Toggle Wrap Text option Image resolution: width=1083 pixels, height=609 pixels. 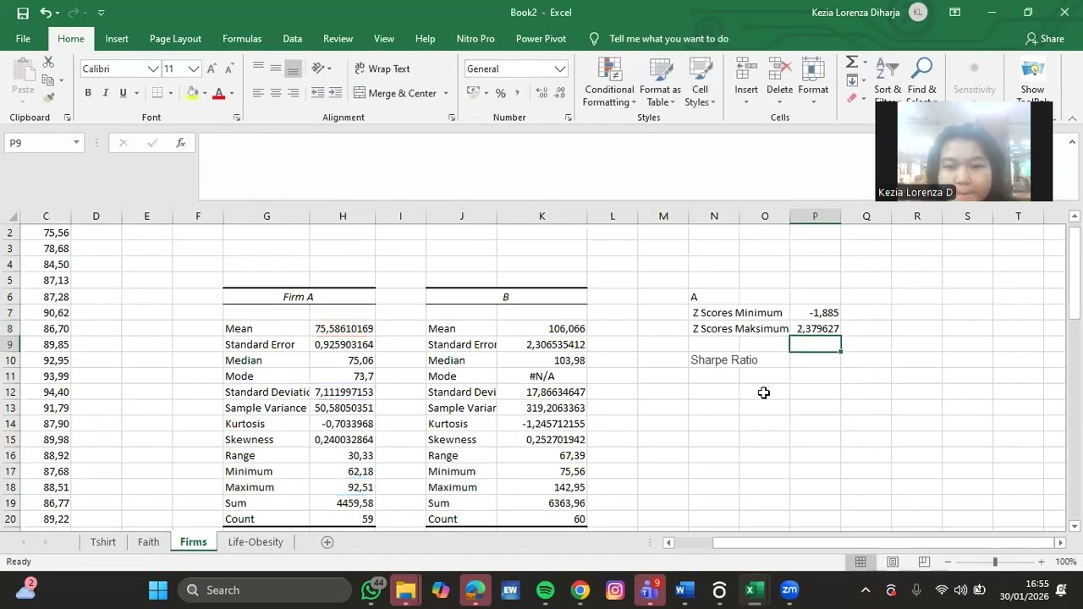coord(382,69)
